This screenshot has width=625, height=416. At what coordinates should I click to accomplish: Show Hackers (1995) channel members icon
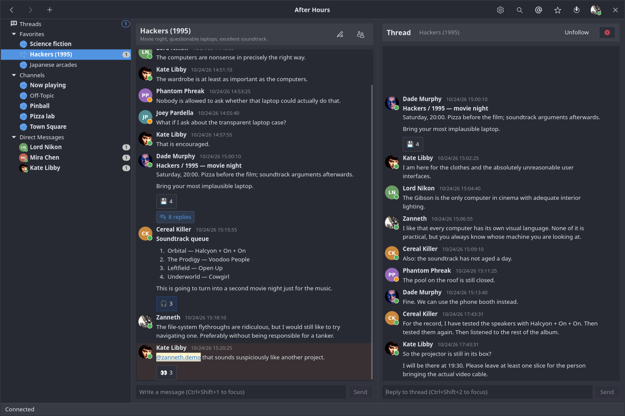coord(361,34)
